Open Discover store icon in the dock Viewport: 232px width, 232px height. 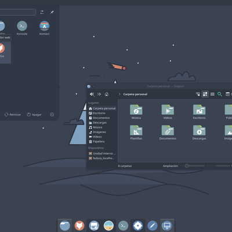click(94, 226)
